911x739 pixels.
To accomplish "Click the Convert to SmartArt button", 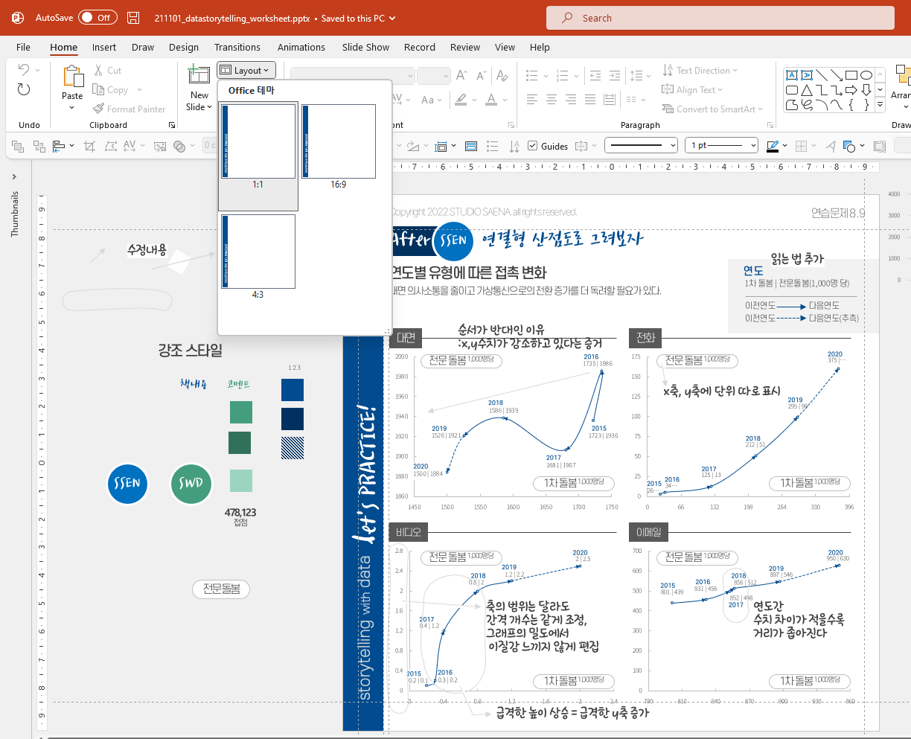I will click(x=712, y=109).
